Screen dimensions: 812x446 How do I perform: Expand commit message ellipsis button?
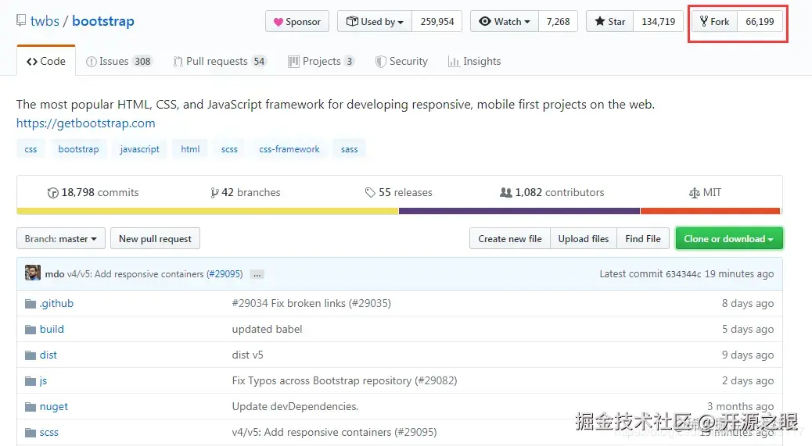[x=257, y=274]
